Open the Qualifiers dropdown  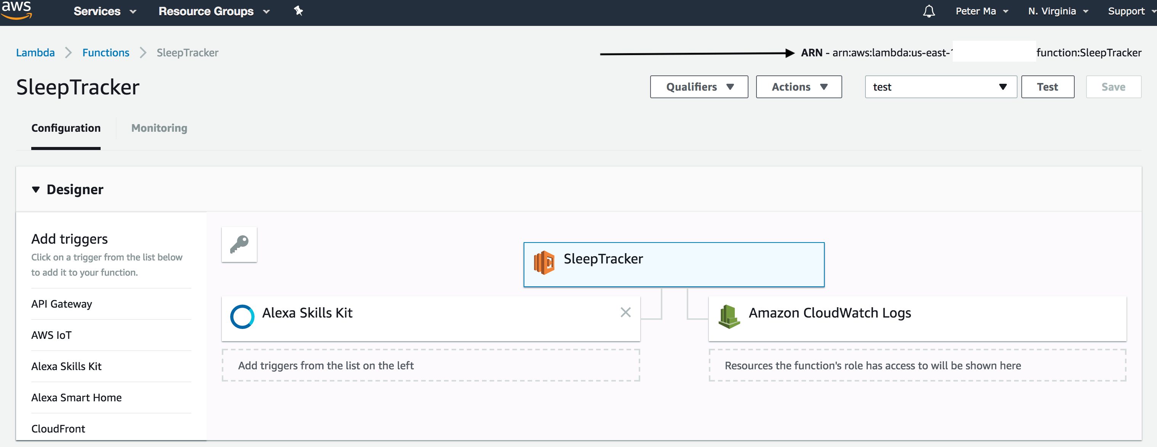[x=699, y=87]
